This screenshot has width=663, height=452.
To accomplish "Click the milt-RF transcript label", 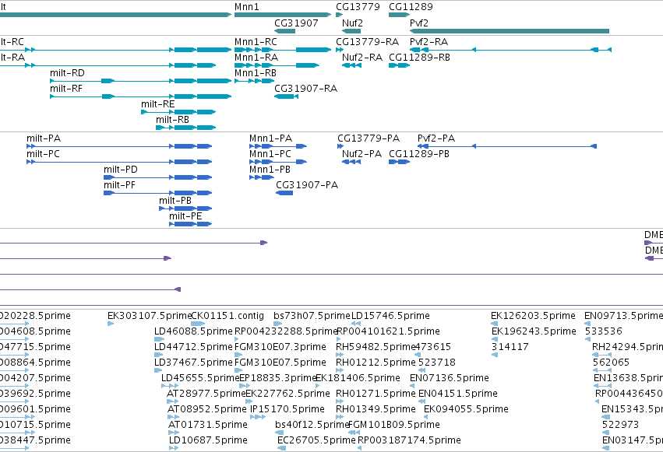I will (66, 89).
